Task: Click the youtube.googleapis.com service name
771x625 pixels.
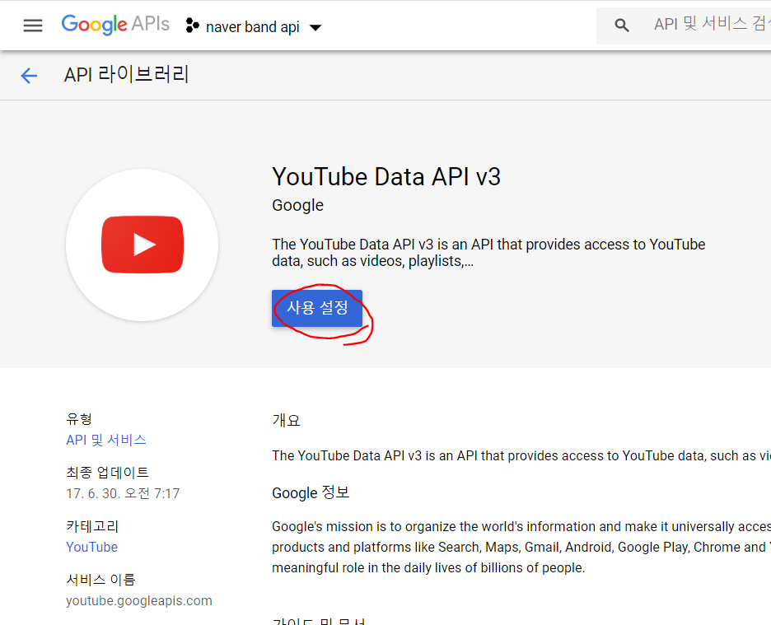Action: click(x=139, y=601)
